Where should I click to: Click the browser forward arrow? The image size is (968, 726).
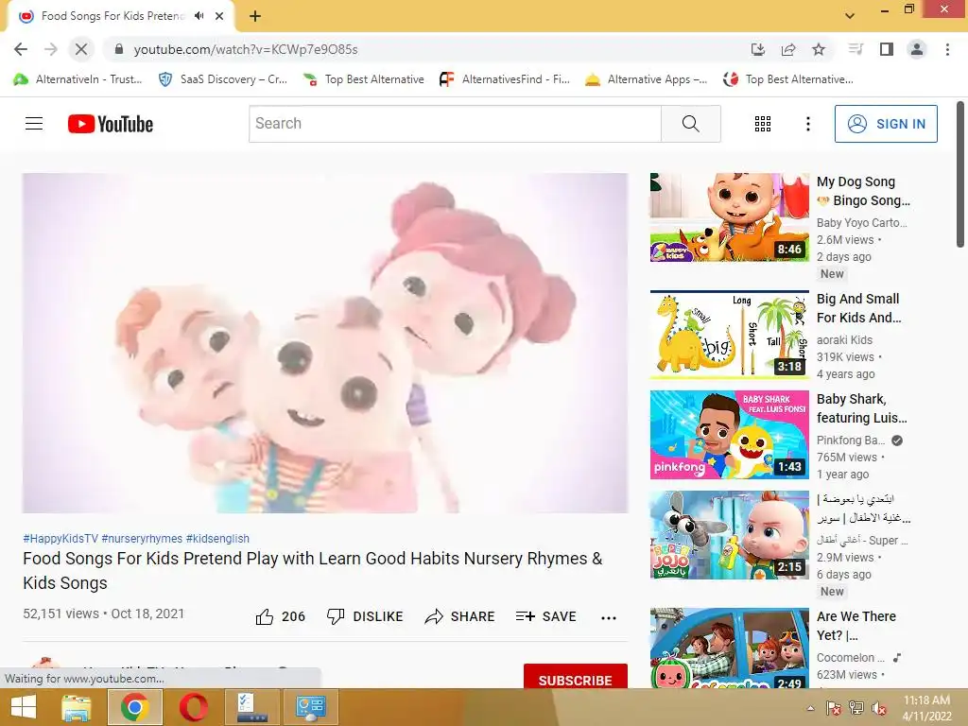point(51,49)
